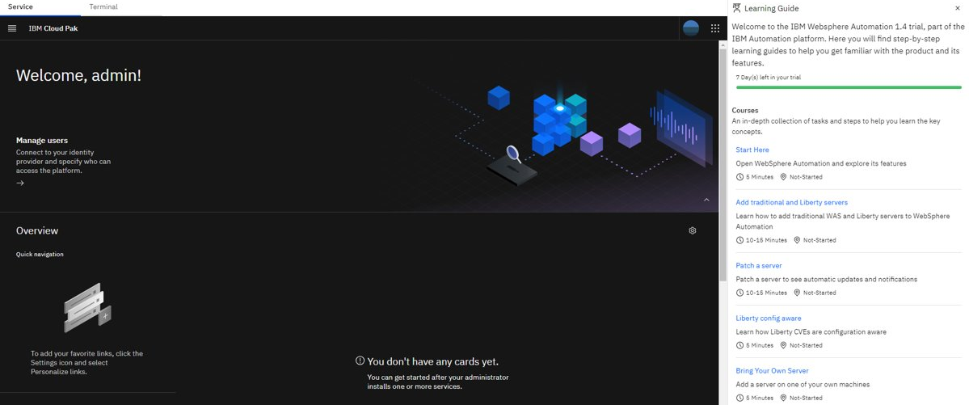The image size is (969, 405).
Task: Click status pin icon under Patch a server
Action: pyautogui.click(x=797, y=293)
